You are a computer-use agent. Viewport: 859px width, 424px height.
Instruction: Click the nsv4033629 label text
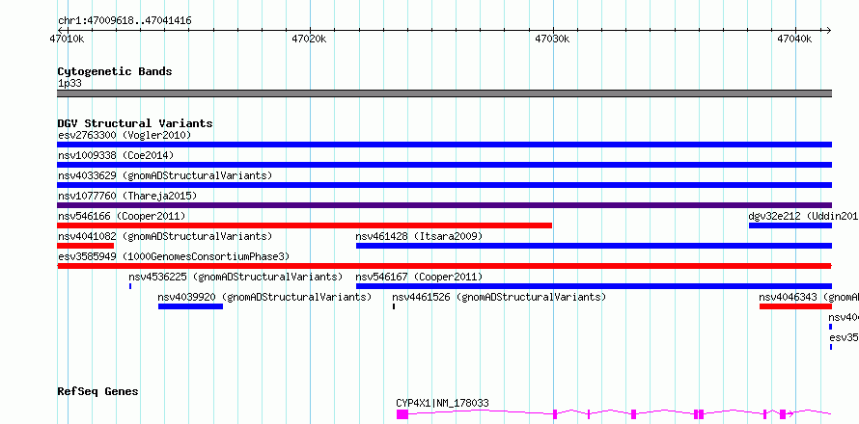165,175
